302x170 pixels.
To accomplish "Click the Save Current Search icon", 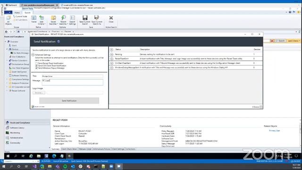I will tap(85, 20).
